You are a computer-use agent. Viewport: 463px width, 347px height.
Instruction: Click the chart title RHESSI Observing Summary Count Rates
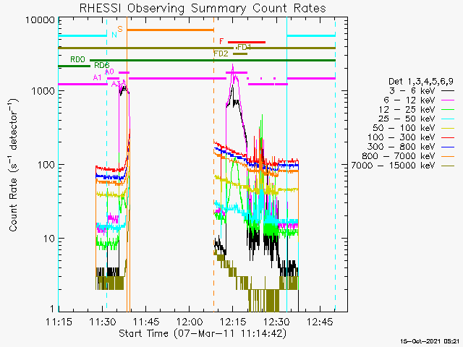(203, 8)
